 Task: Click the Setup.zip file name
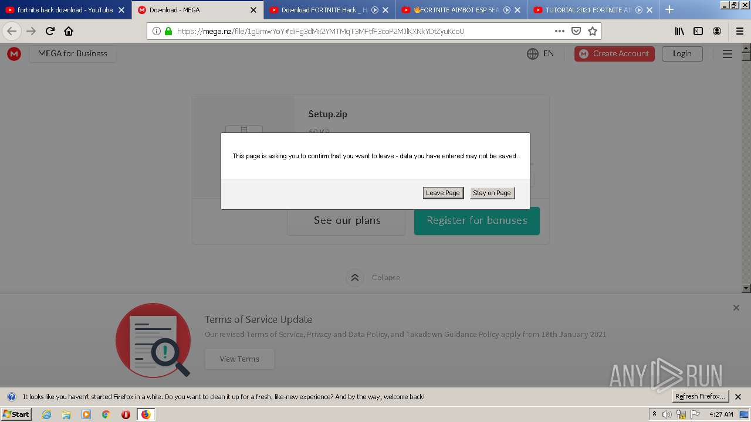pos(328,114)
